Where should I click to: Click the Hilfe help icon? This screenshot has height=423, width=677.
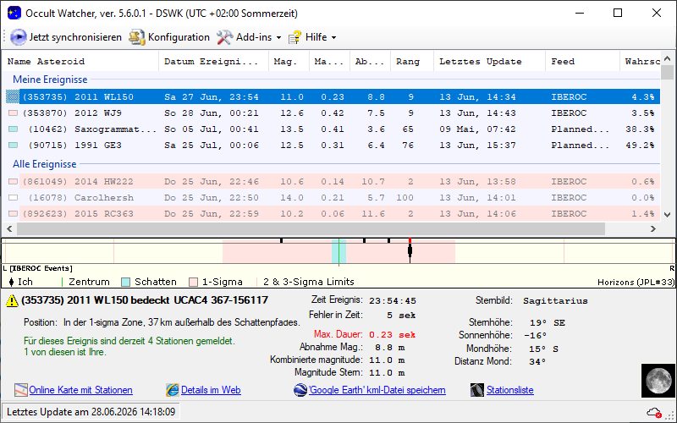tap(294, 37)
